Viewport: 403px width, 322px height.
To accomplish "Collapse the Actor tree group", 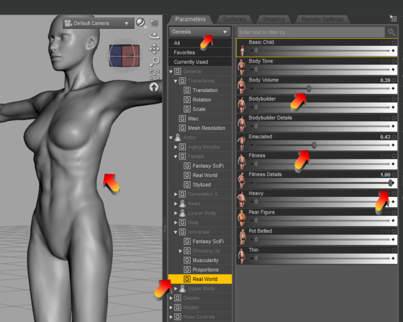I will (171, 138).
